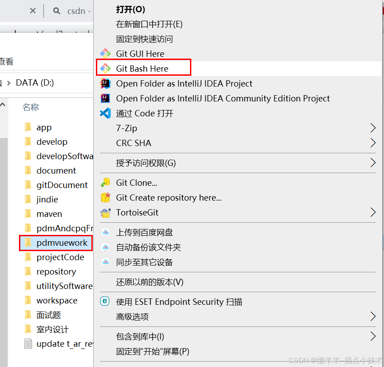Choose Git GUI Here
The image size is (384, 367).
click(x=140, y=54)
